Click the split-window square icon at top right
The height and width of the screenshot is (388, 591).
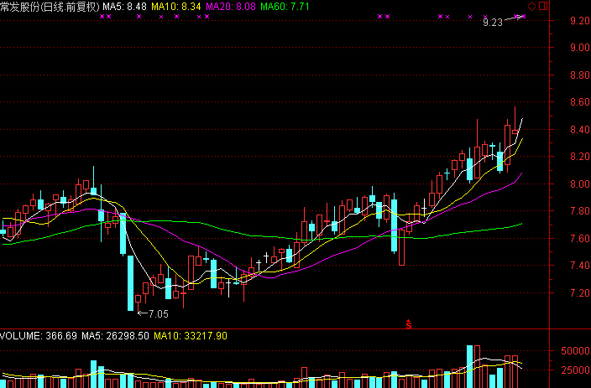tap(543, 6)
